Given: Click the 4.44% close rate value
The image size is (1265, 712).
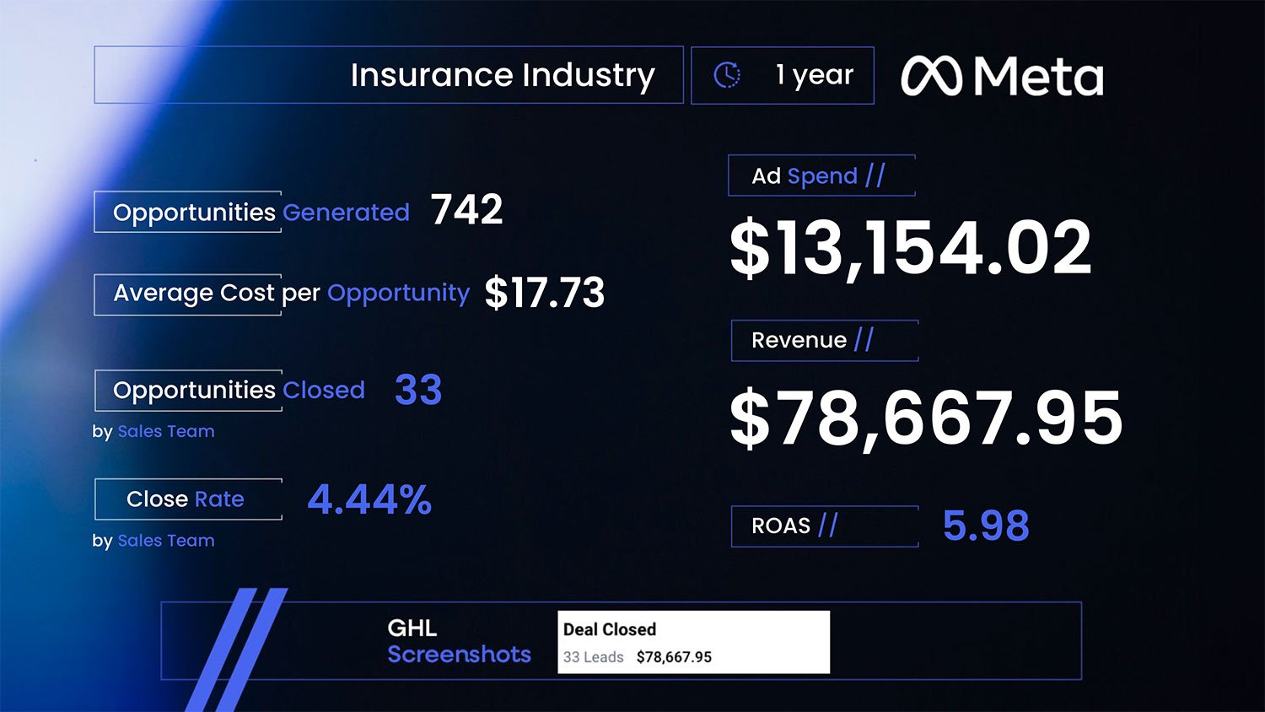Looking at the screenshot, I should 369,499.
